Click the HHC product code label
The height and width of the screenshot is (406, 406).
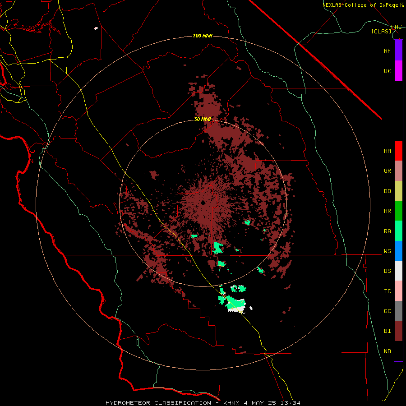[397, 27]
